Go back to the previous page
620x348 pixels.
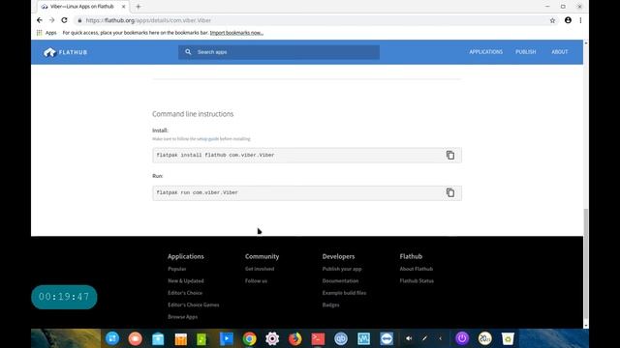[39, 20]
